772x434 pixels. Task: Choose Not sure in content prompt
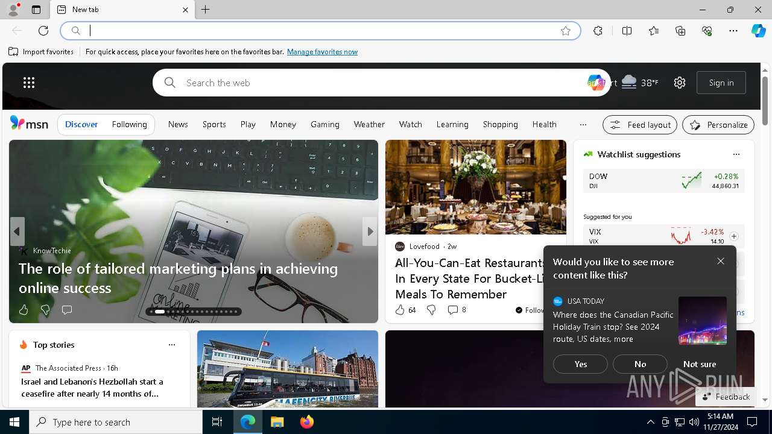point(700,364)
